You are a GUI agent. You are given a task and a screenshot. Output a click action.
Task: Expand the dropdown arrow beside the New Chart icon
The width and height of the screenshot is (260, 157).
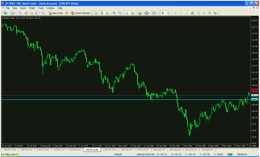[8, 13]
